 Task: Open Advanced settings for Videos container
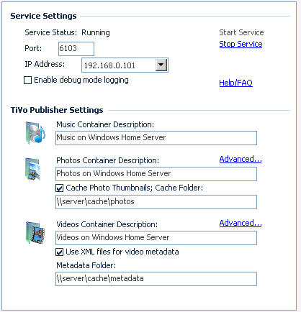point(241,223)
